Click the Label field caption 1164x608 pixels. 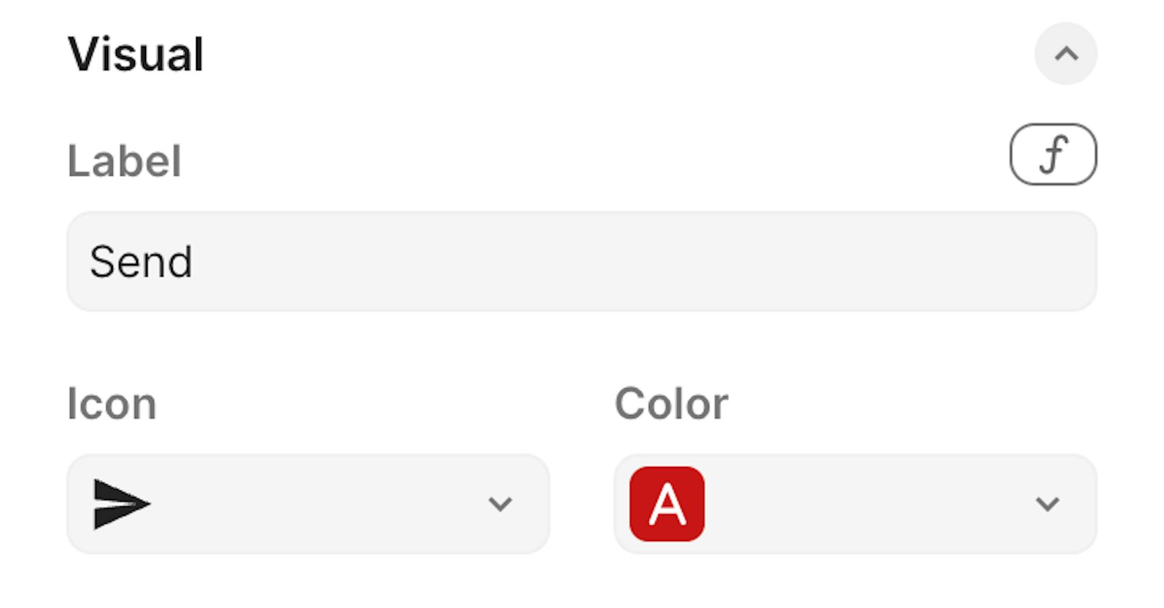coord(125,161)
